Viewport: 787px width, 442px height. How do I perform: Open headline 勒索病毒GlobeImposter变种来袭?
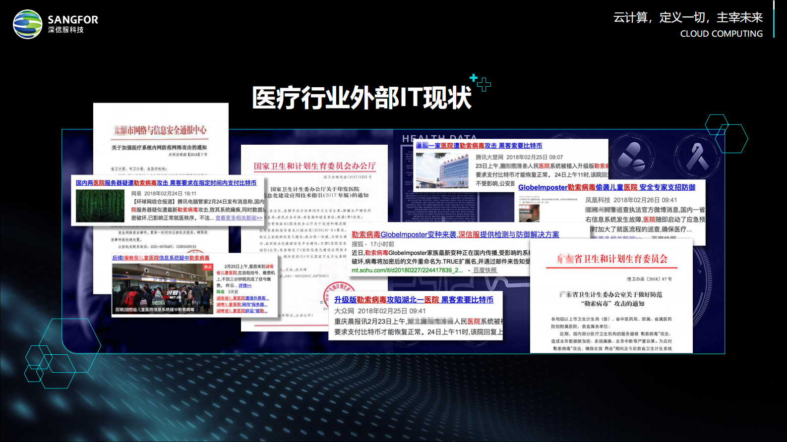point(455,234)
